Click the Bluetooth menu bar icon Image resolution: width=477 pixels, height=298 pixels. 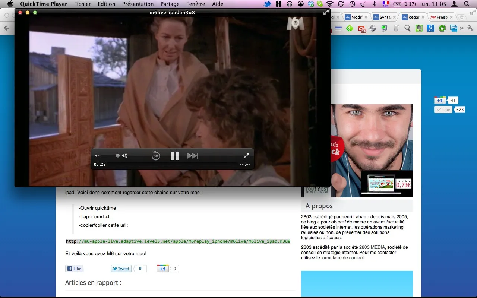(x=375, y=4)
